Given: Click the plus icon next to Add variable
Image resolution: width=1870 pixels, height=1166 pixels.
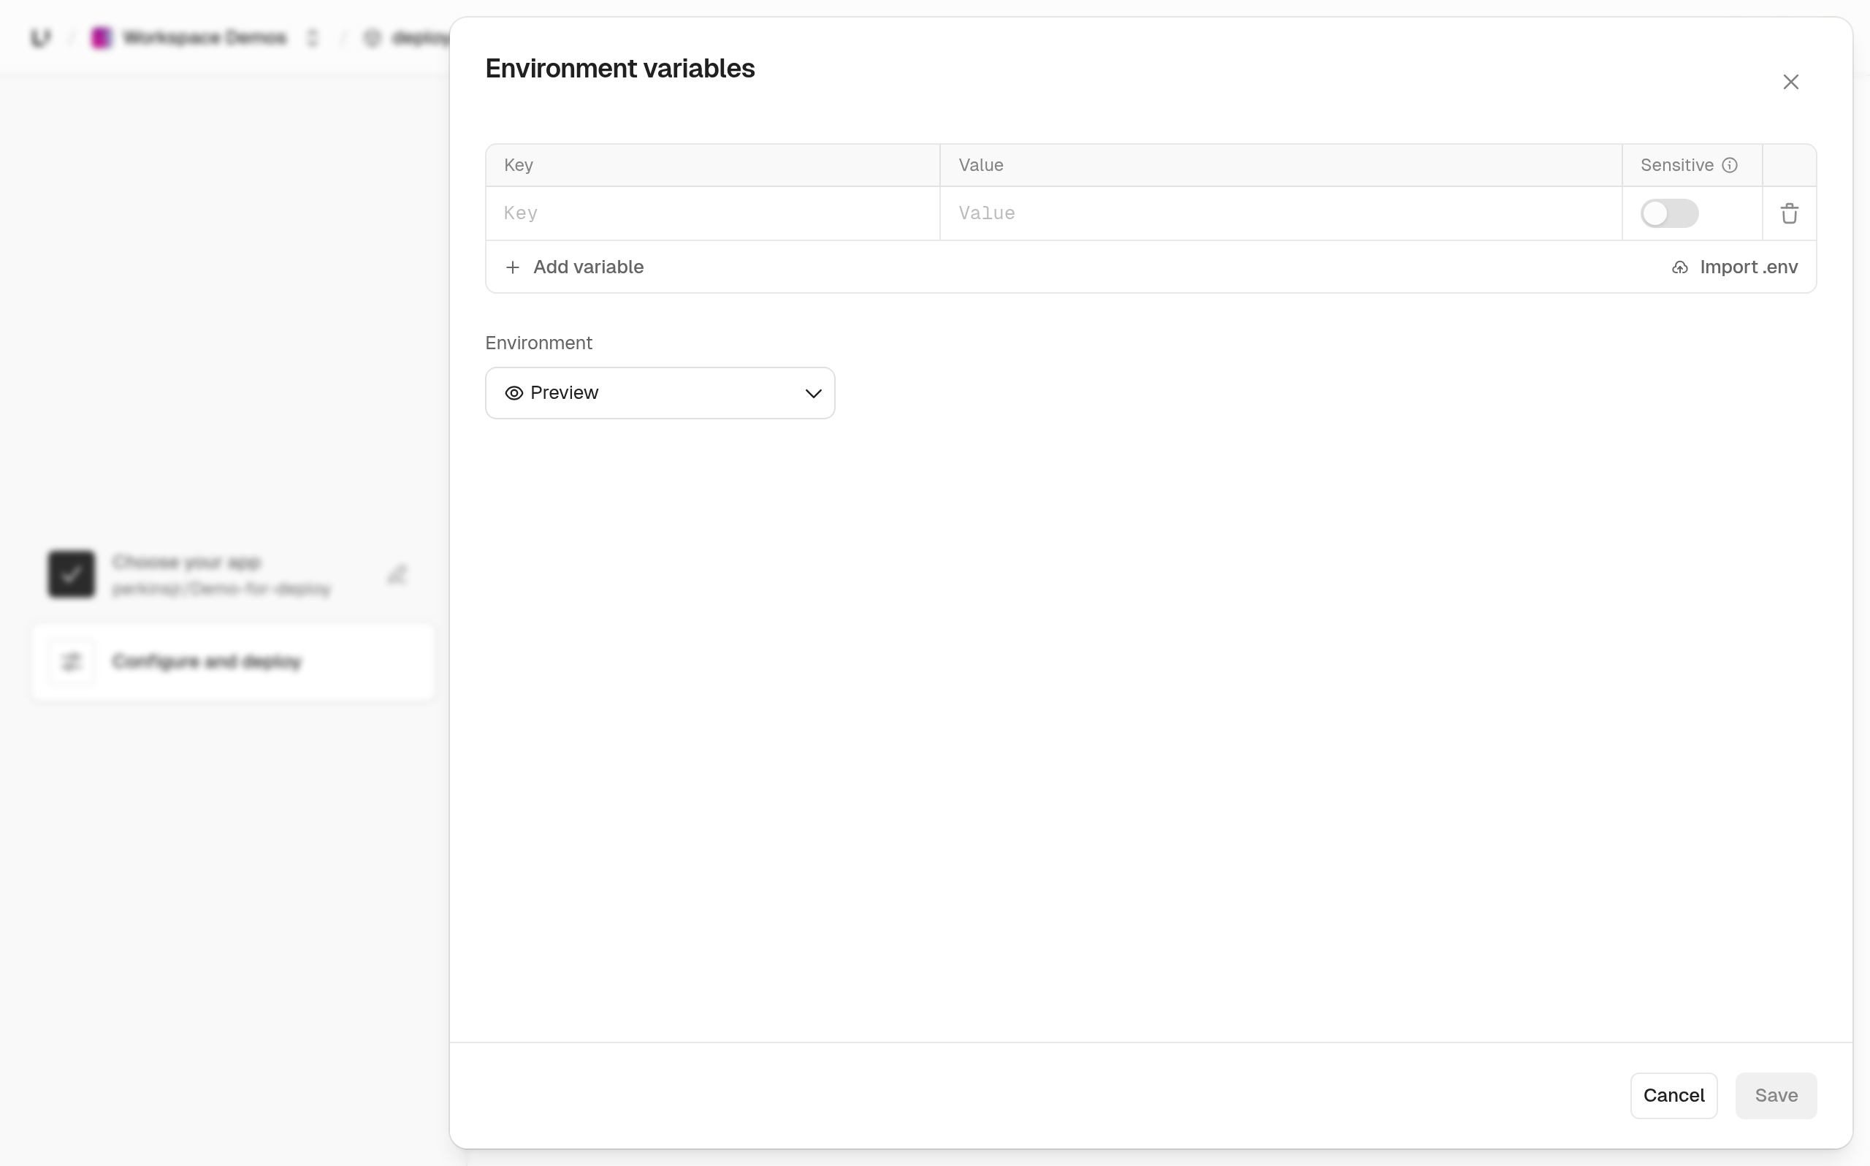Looking at the screenshot, I should tap(513, 267).
